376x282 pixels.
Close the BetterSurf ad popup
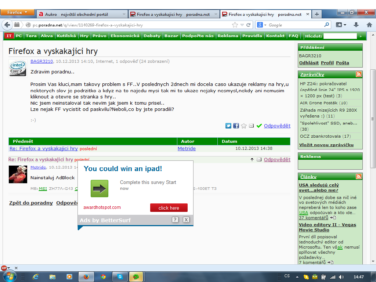tap(186, 220)
